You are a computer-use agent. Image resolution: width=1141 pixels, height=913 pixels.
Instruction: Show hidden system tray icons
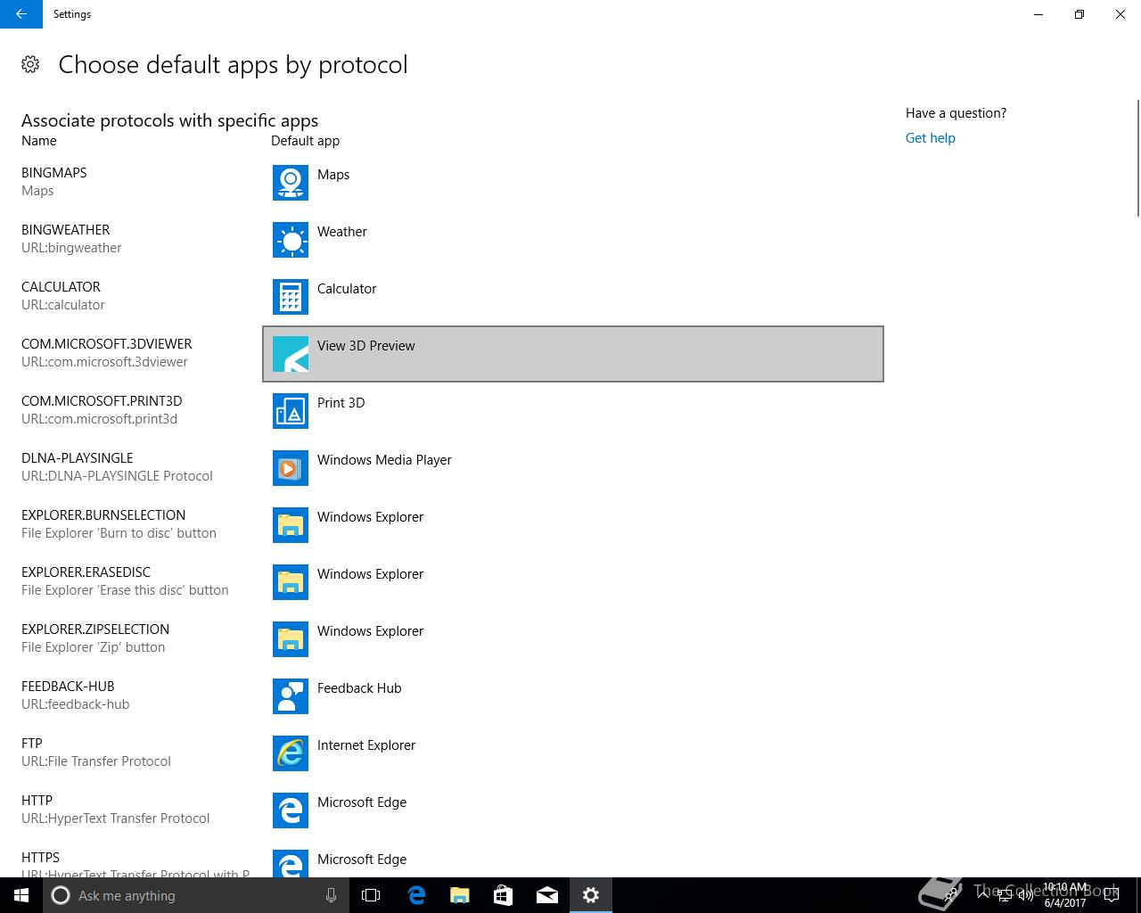tap(982, 895)
